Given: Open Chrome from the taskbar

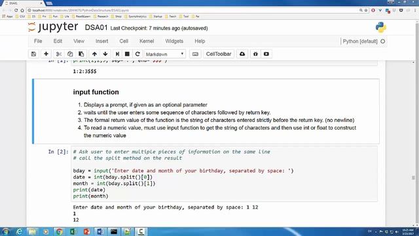Looking at the screenshot, I should click(60, 231).
